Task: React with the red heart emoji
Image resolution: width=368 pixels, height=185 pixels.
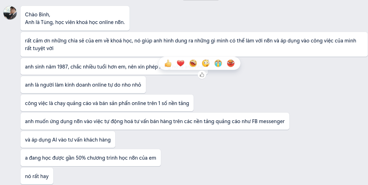Action: click(180, 63)
